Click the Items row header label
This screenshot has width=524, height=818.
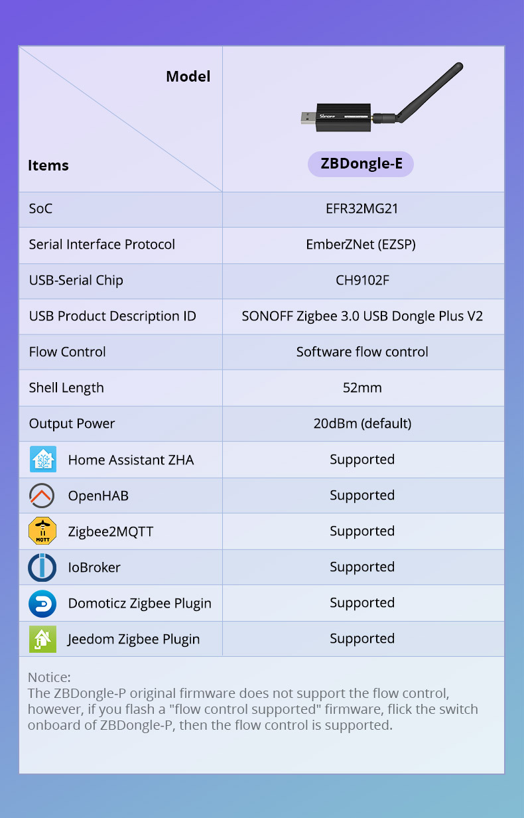[x=48, y=165]
